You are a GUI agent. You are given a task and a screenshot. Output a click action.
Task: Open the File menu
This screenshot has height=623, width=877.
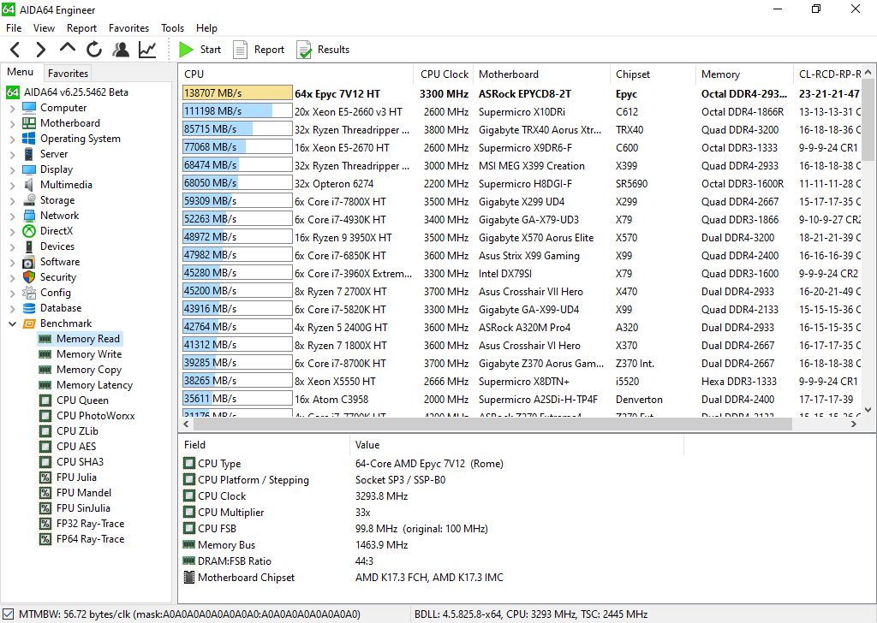[x=14, y=28]
